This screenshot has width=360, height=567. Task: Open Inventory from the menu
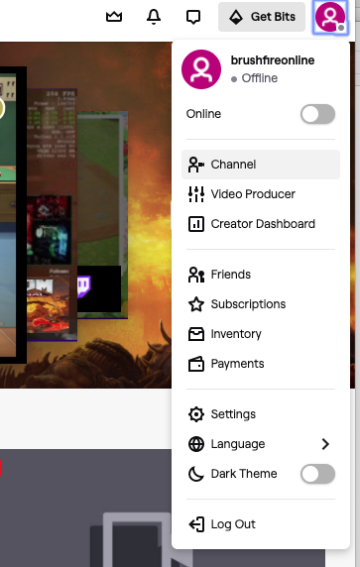click(x=261, y=334)
